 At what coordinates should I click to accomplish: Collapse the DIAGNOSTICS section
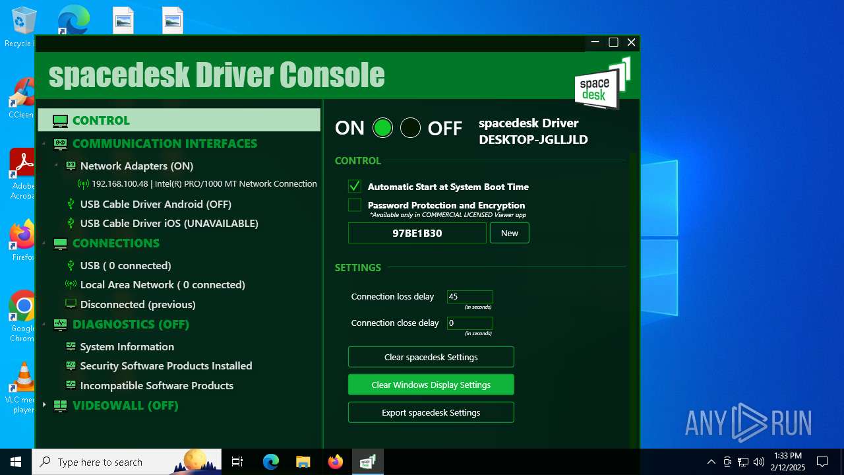click(44, 325)
